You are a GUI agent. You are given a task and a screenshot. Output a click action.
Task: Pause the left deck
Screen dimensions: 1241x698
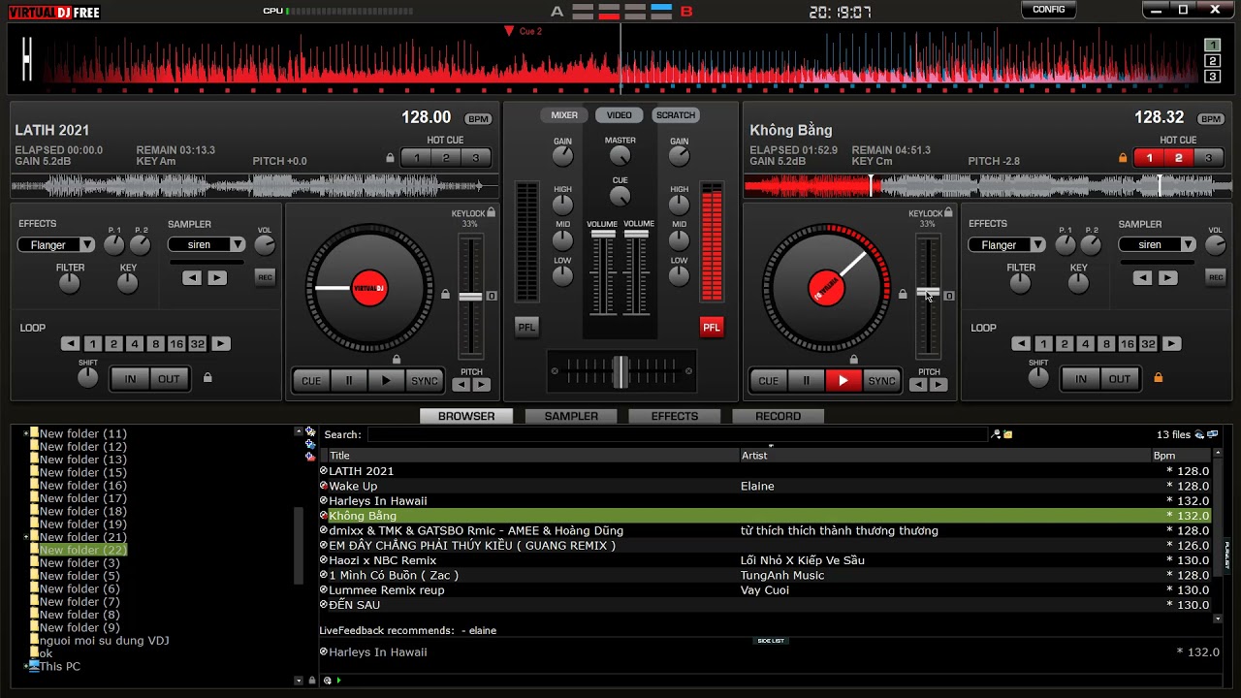point(349,381)
